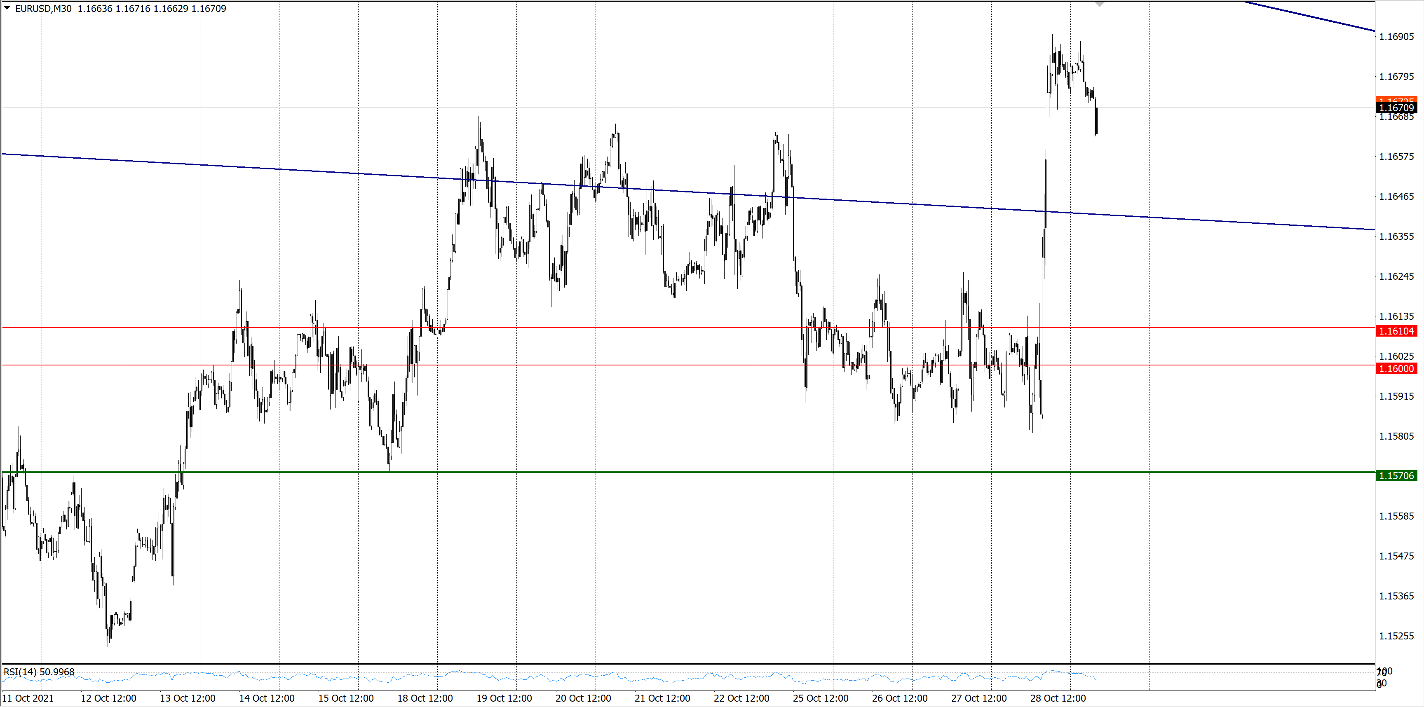
Task: Click the RSI(14) 50.9968 indicator label
Action: point(39,672)
